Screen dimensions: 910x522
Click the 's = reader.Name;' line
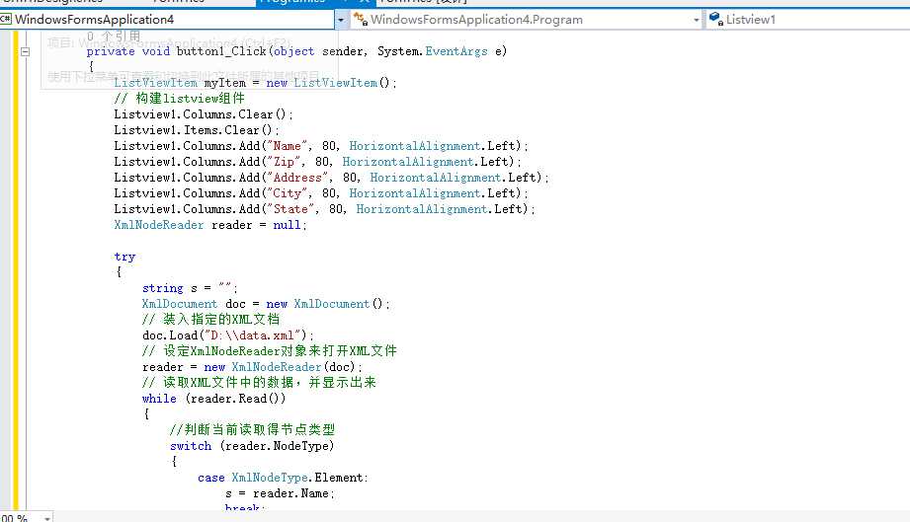[x=280, y=493]
